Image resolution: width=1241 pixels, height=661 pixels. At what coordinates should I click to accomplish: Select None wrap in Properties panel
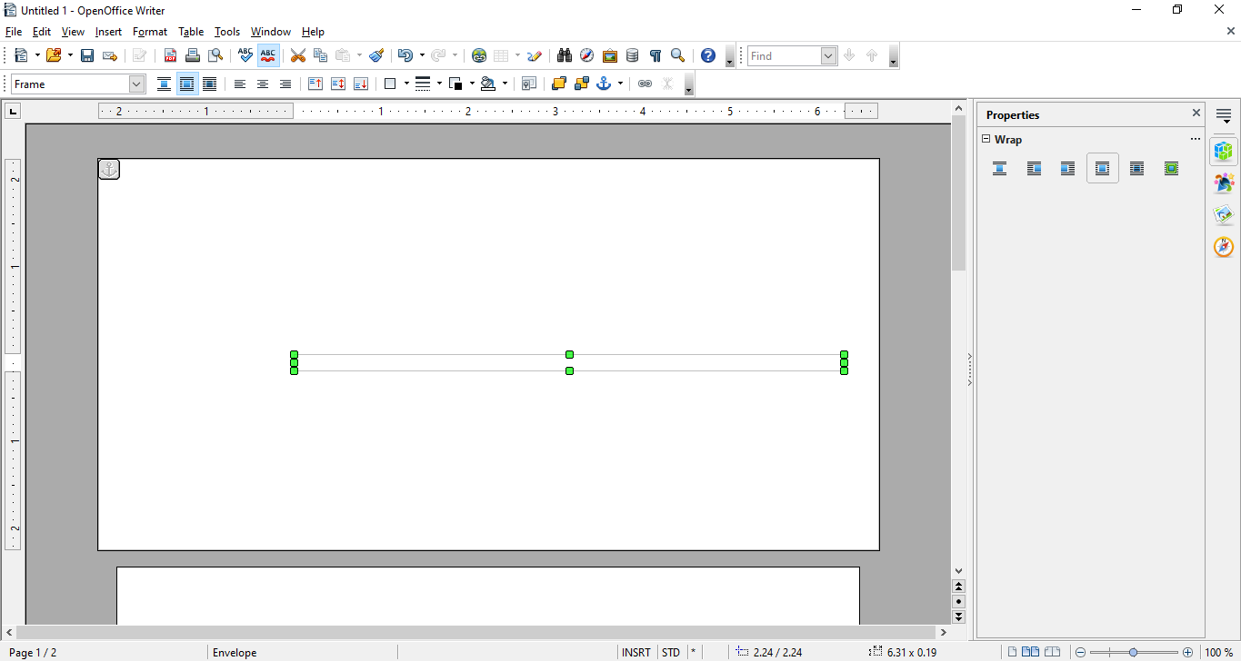click(x=999, y=168)
